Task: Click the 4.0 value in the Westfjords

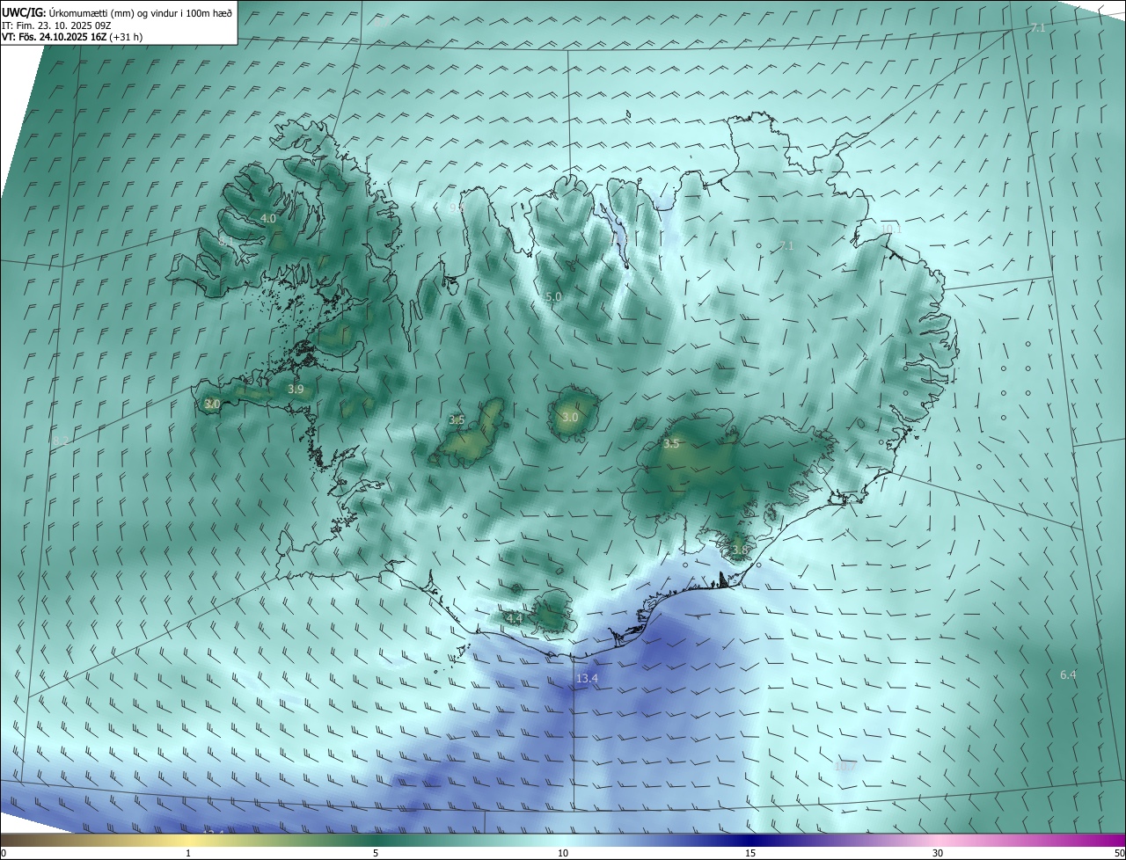Action: [268, 218]
